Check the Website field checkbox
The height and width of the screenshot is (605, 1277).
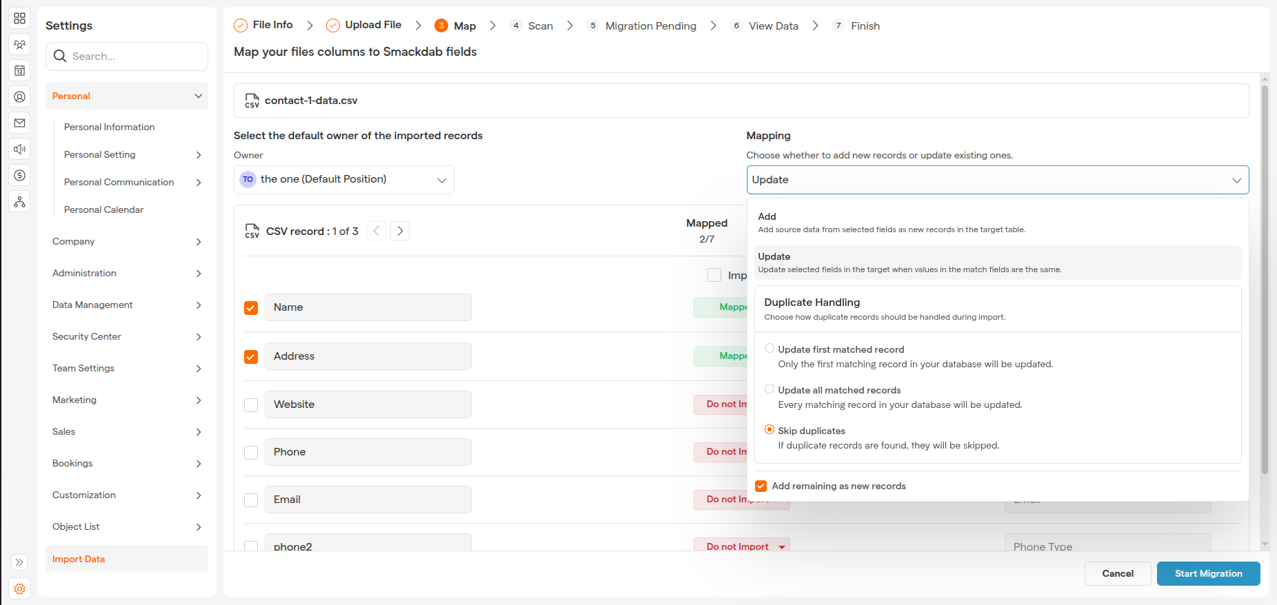251,405
